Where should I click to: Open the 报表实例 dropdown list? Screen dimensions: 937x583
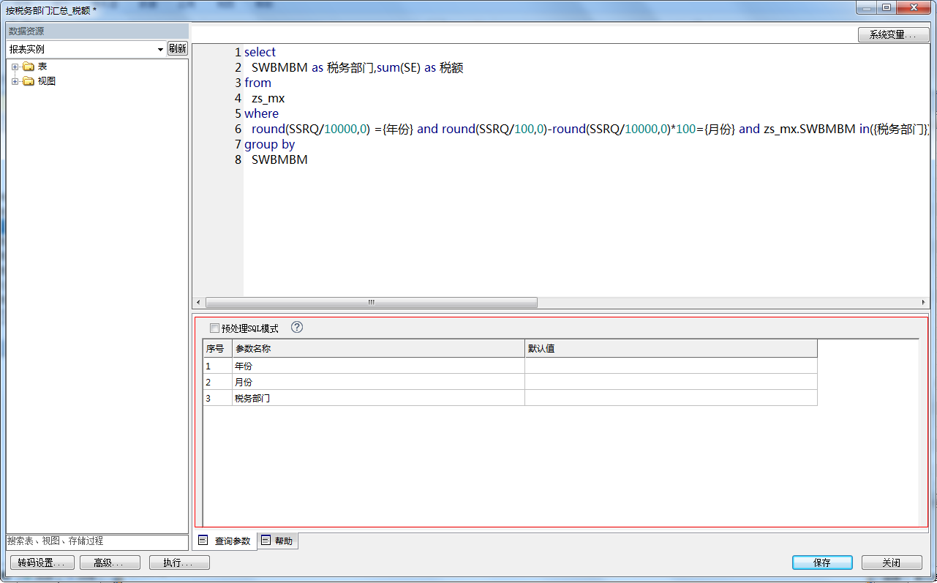(160, 49)
